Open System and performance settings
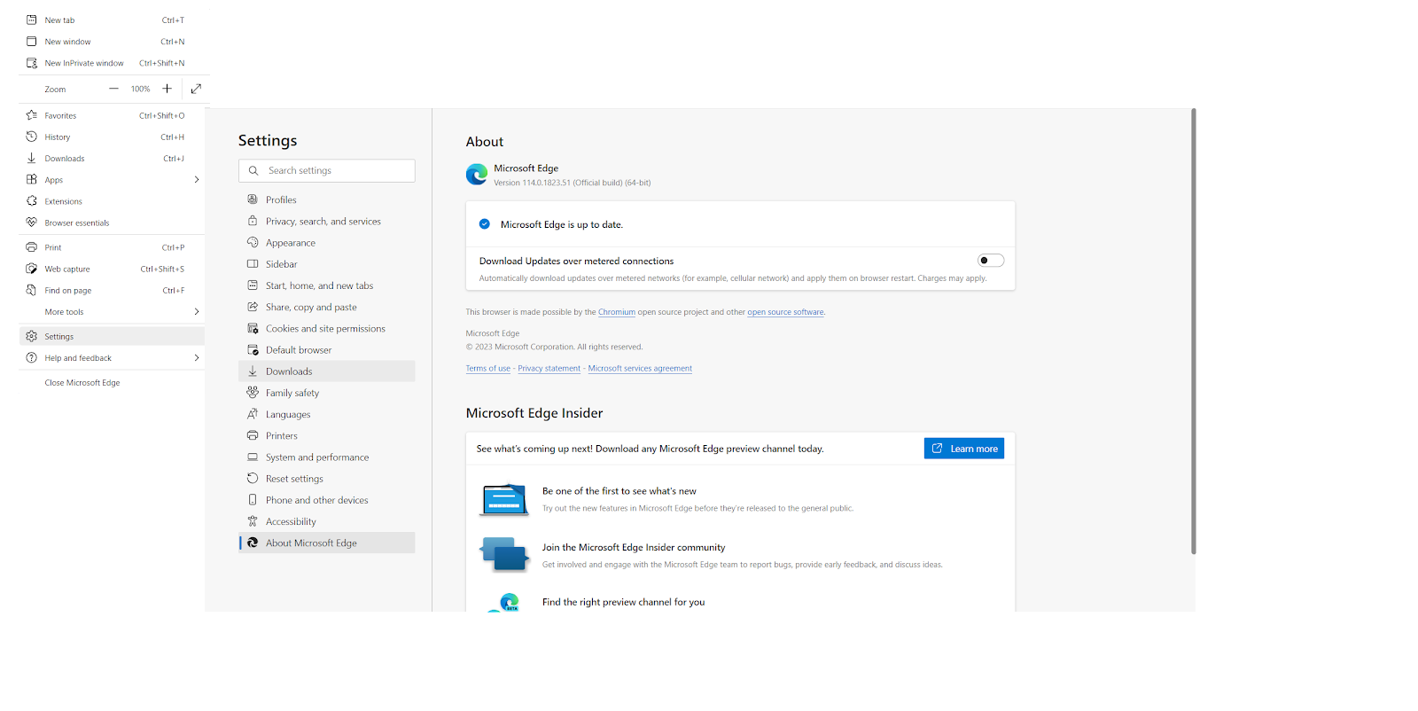The width and height of the screenshot is (1418, 711). 317,457
